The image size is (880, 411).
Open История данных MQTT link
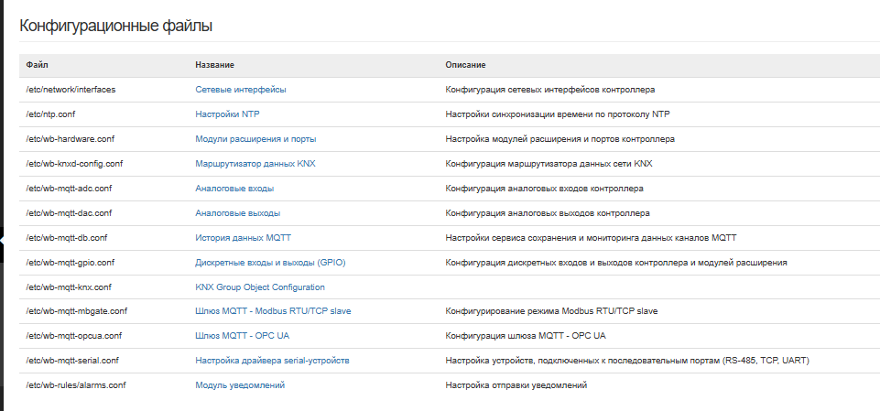pyautogui.click(x=243, y=238)
